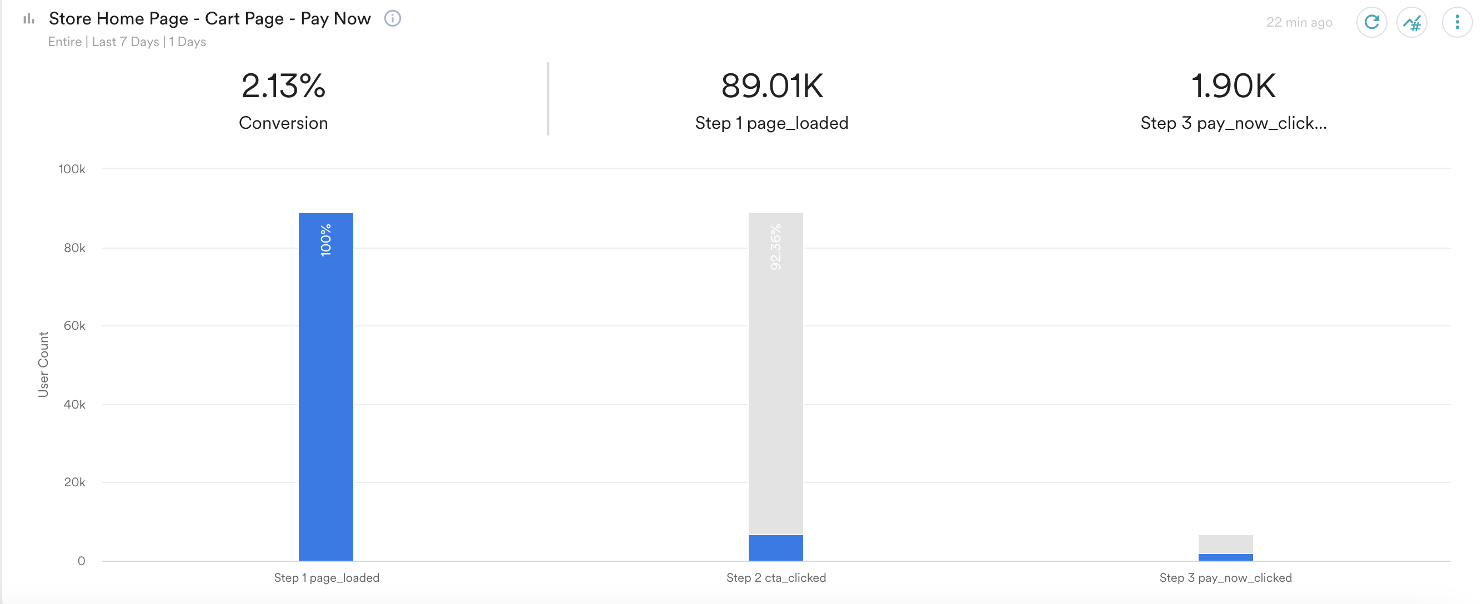Toggle between percentage and count display
1483x604 pixels.
pyautogui.click(x=1414, y=22)
